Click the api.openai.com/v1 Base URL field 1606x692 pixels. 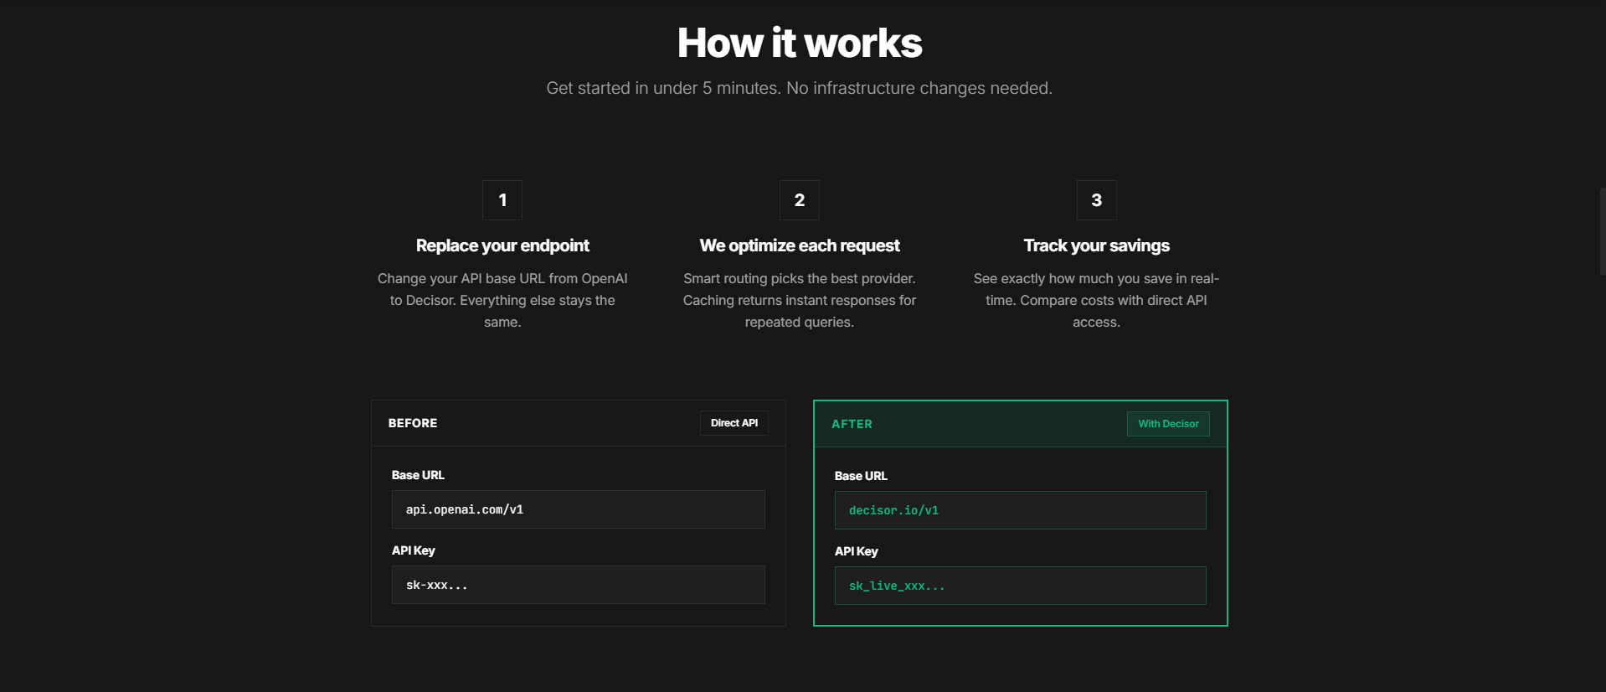tap(579, 509)
